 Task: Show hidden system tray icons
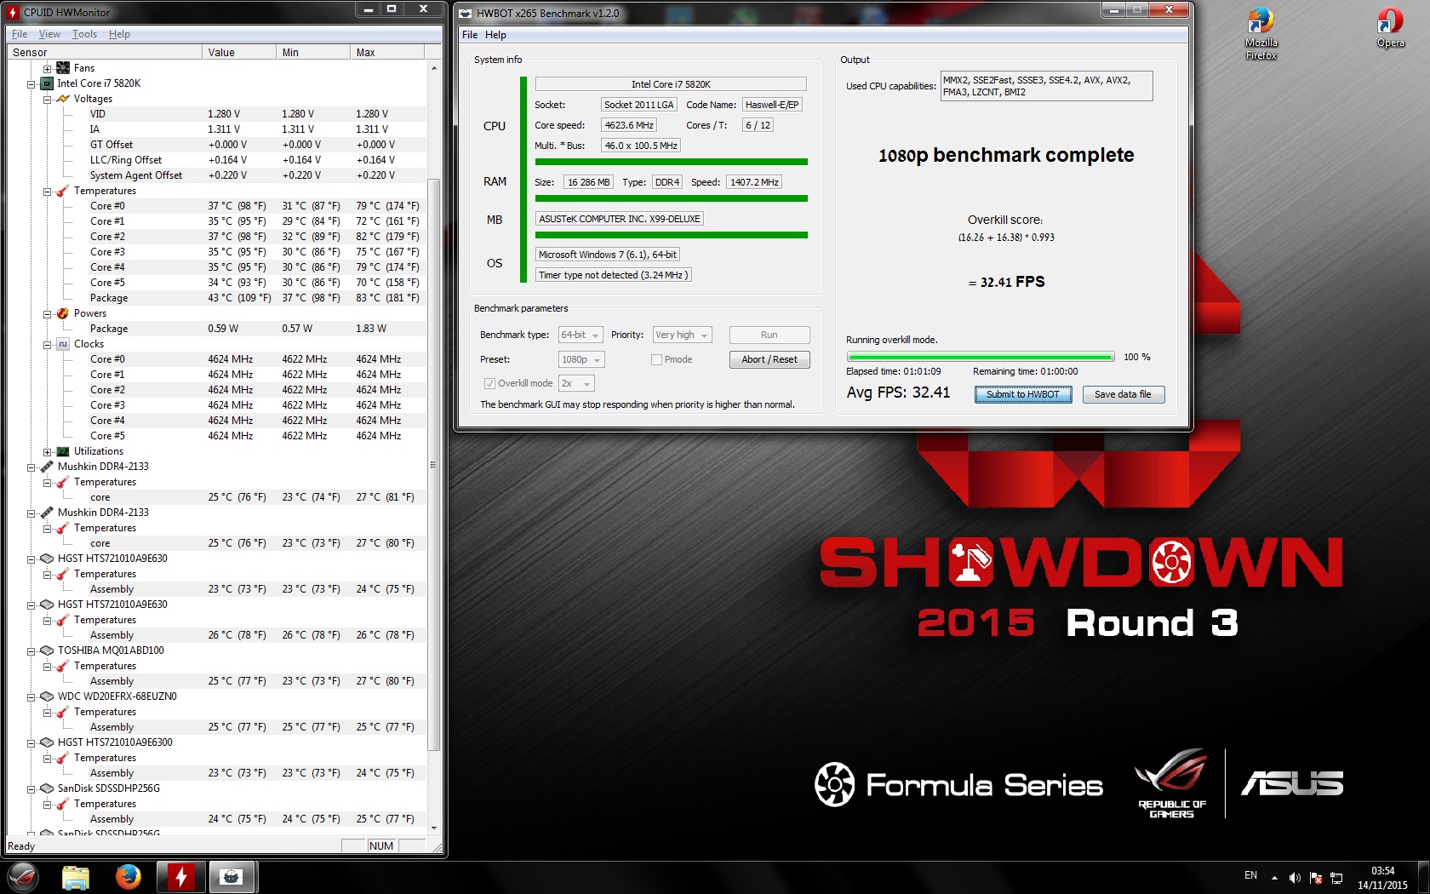(x=1274, y=878)
